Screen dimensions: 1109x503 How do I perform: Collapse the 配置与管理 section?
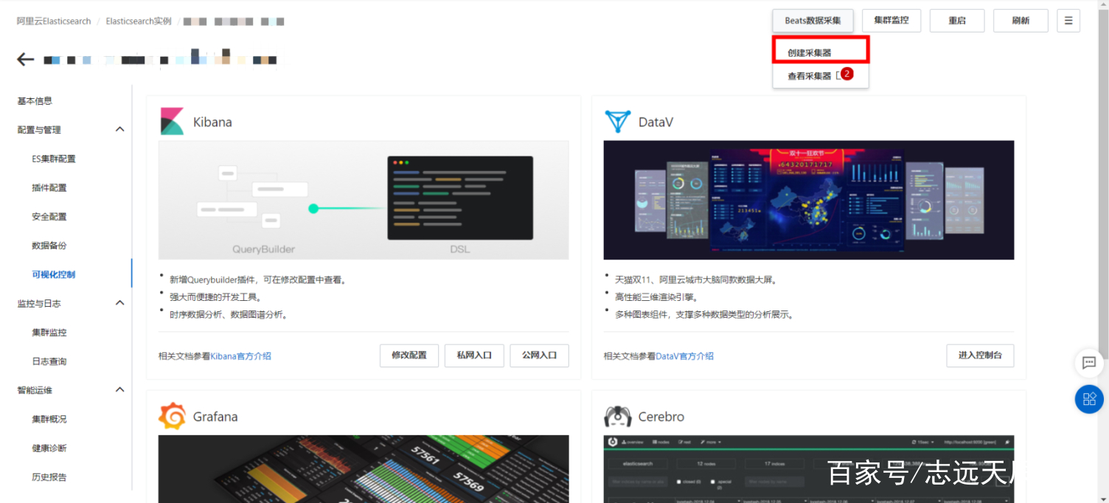click(120, 130)
